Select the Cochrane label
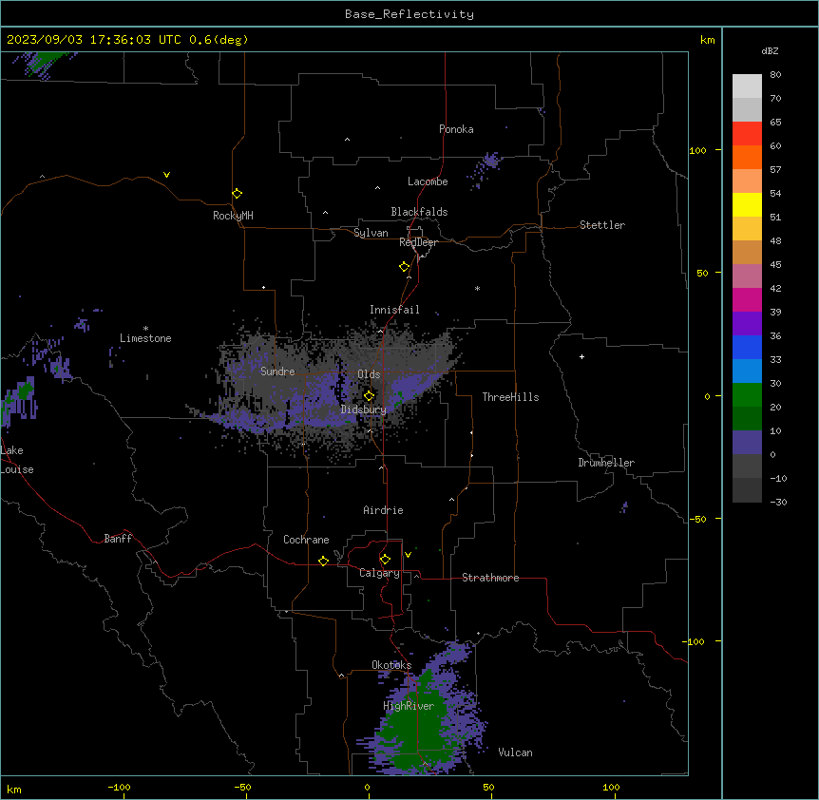 [x=306, y=540]
